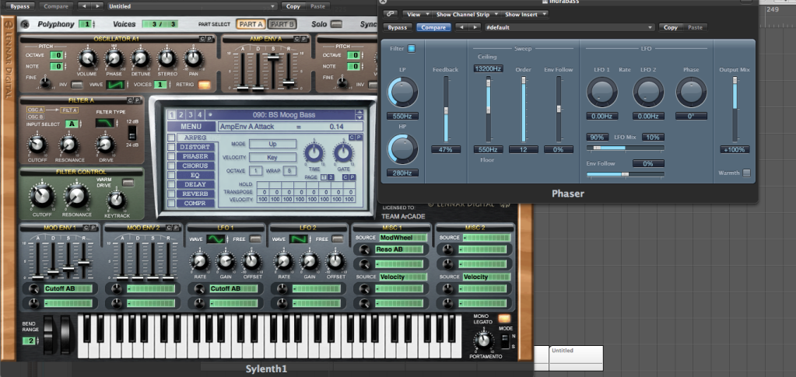Click the Filter A Resonance knob
Image resolution: width=796 pixels, height=377 pixels.
pyautogui.click(x=69, y=145)
